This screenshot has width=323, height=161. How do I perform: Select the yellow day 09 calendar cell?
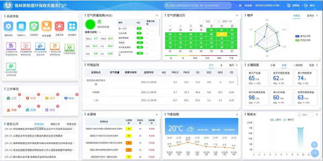222,34
